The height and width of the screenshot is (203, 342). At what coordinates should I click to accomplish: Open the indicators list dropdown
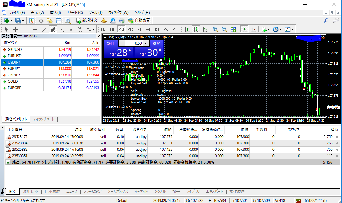pyautogui.click(x=265, y=29)
